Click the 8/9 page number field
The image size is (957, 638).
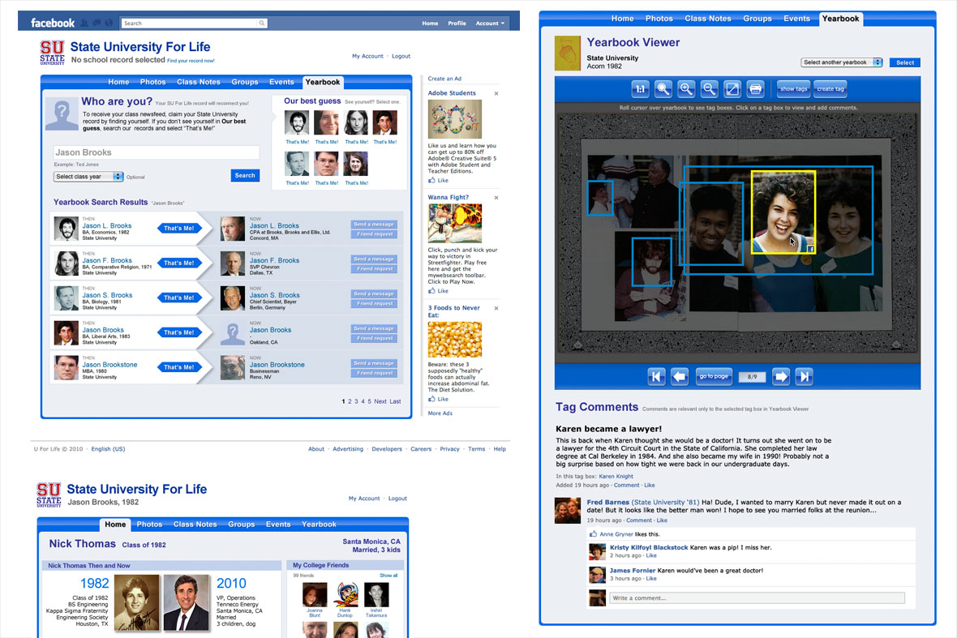pyautogui.click(x=752, y=377)
